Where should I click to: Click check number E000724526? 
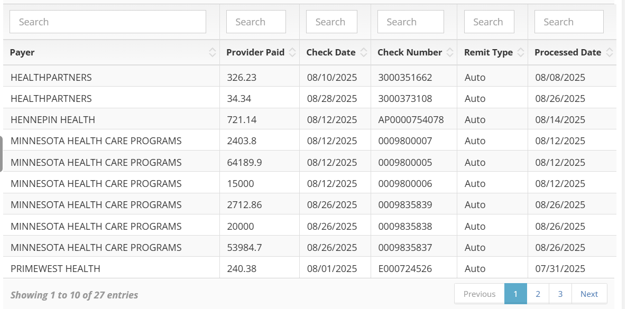coord(405,269)
